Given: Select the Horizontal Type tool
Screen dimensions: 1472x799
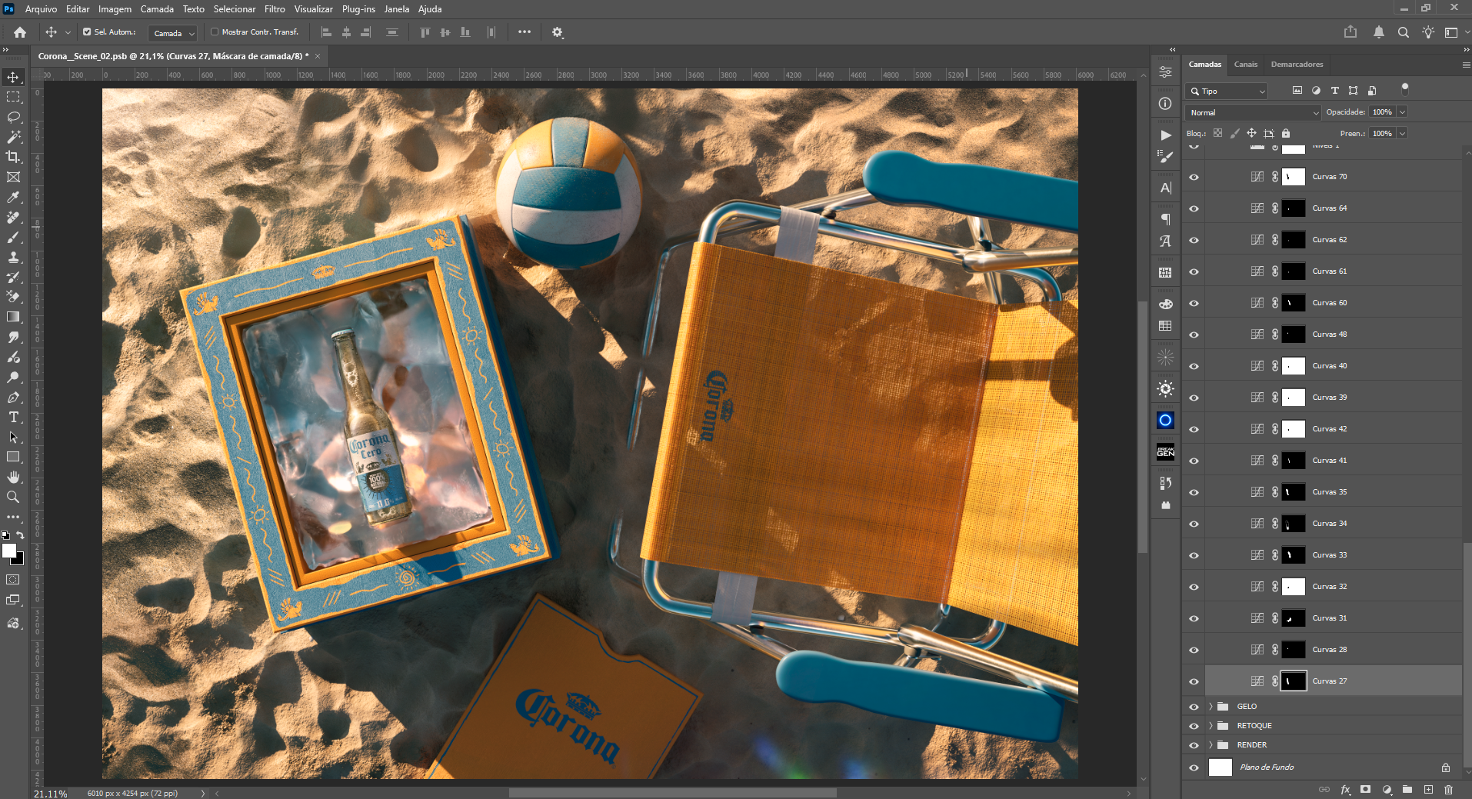Looking at the screenshot, I should pos(13,418).
